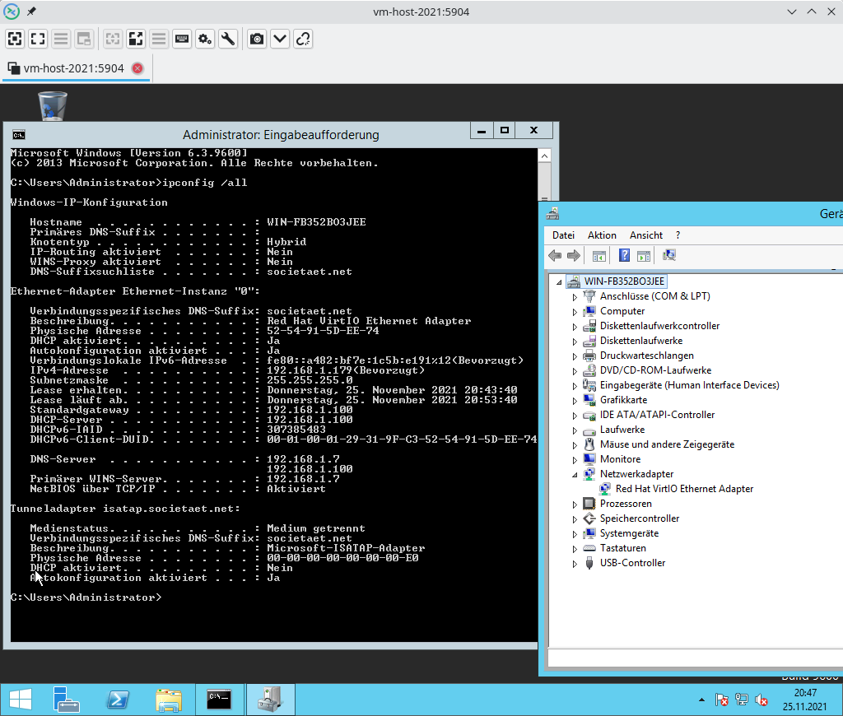The image size is (843, 716).
Task: Select Monitore tree item
Action: pyautogui.click(x=621, y=459)
